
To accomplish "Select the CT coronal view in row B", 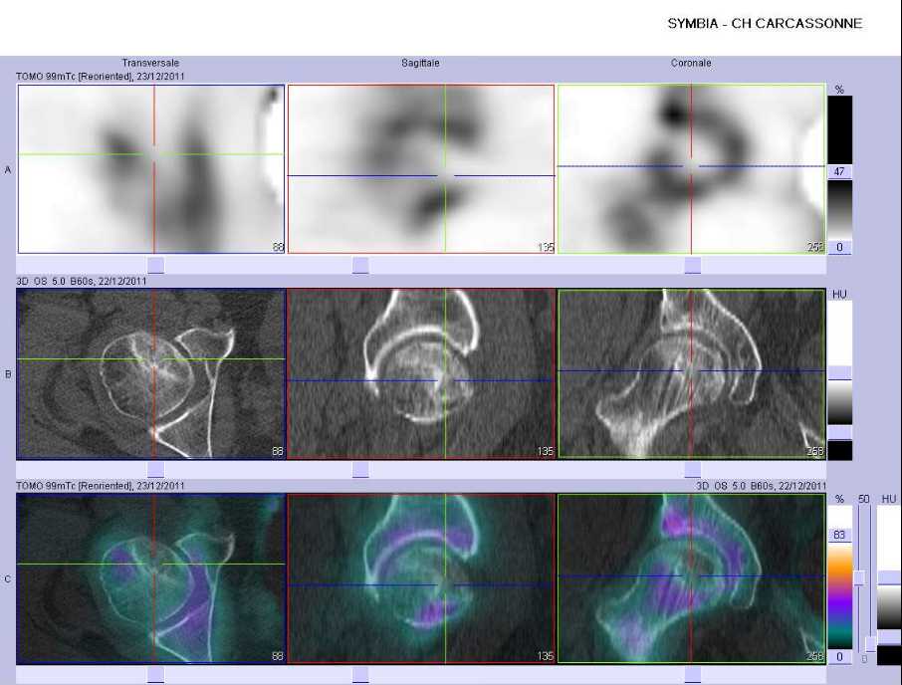I will 692,373.
